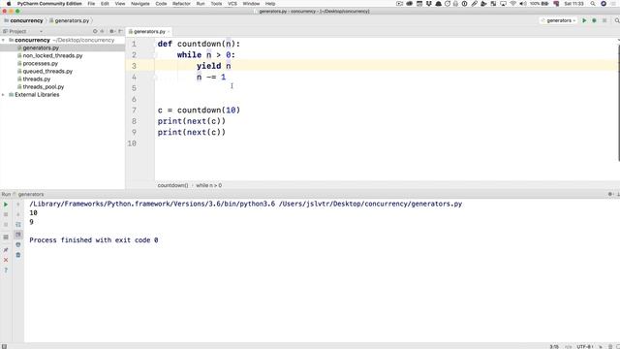Hide the Project tool window
This screenshot has width=620, height=349.
120,31
